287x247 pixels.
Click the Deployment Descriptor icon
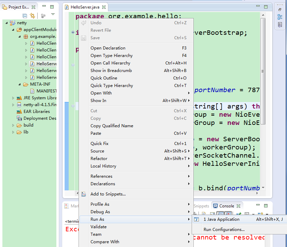[19, 118]
